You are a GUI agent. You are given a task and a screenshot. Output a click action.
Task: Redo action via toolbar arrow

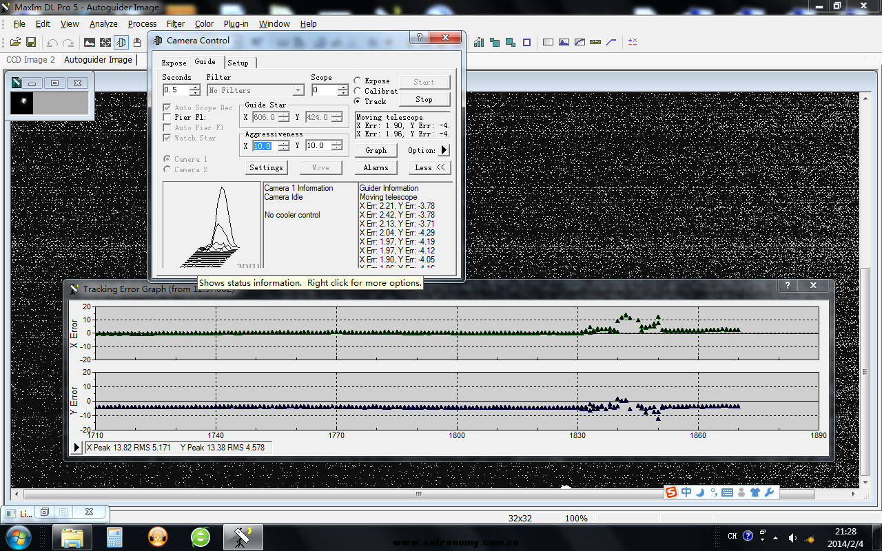click(68, 43)
